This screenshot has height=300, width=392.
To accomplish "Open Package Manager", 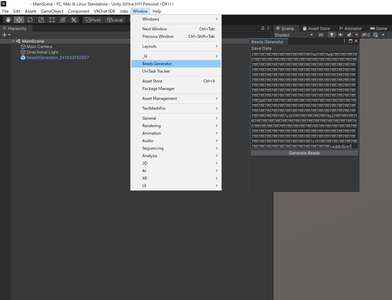I will 176,89.
